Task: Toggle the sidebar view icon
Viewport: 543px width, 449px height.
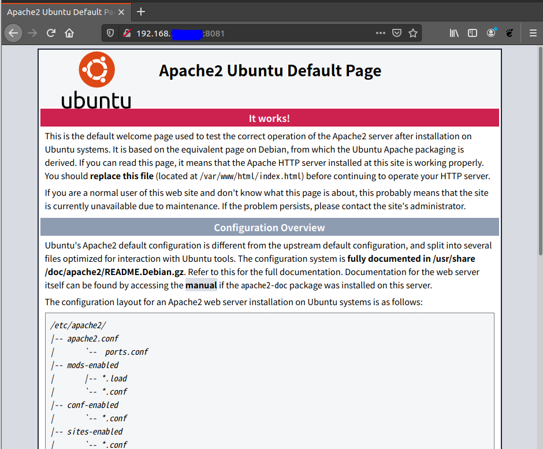Action: (473, 34)
